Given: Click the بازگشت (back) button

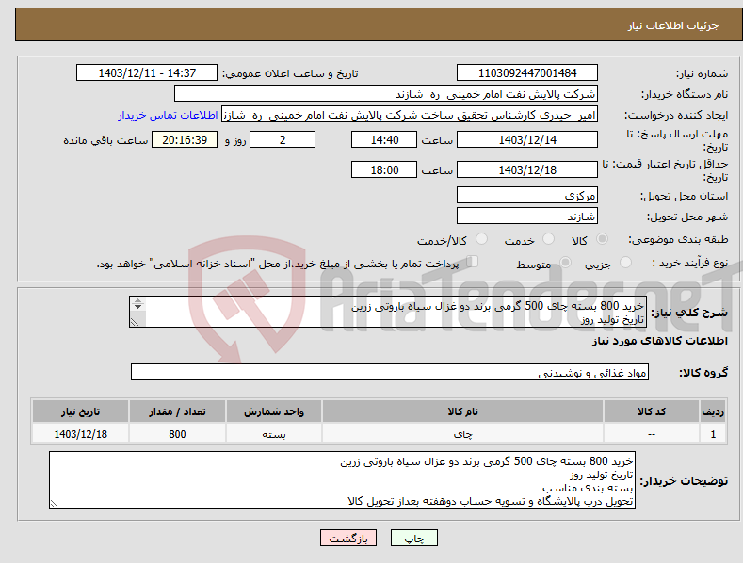Looking at the screenshot, I should click(348, 538).
